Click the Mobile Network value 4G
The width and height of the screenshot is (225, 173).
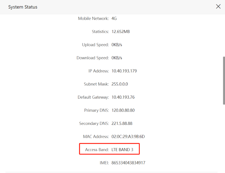tap(114, 19)
